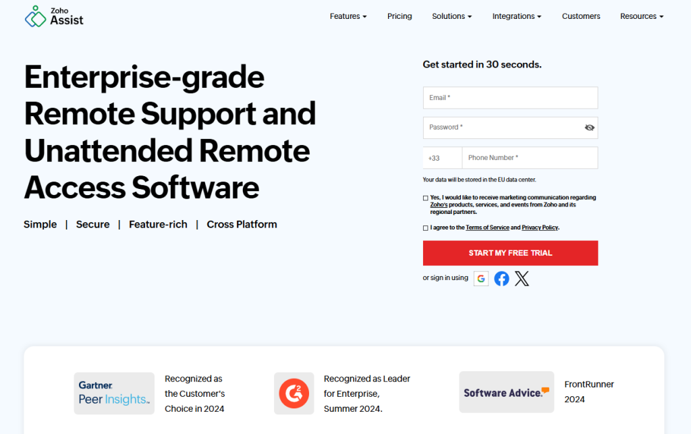Click "Recognized as the Customer's Choice in 2024"

[195, 394]
